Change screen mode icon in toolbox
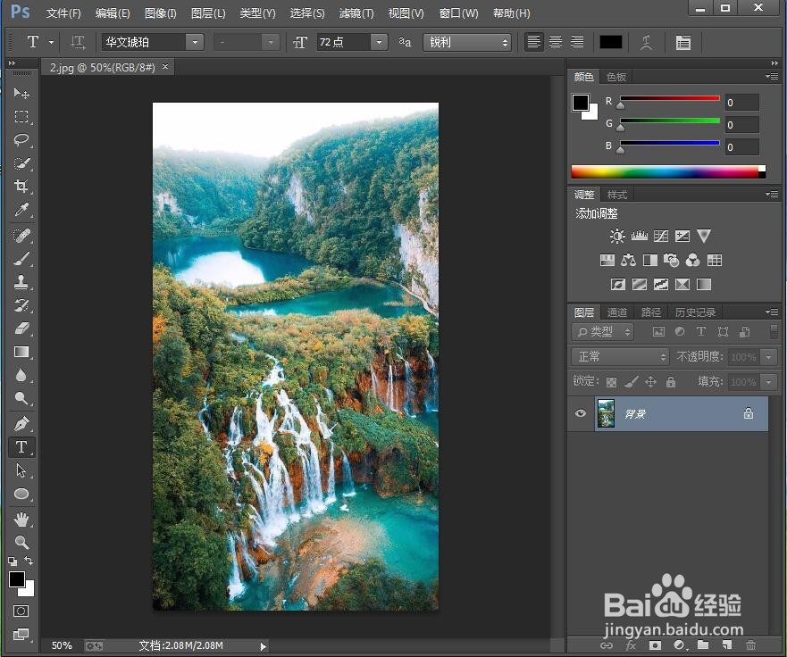This screenshot has width=787, height=657. click(x=21, y=634)
